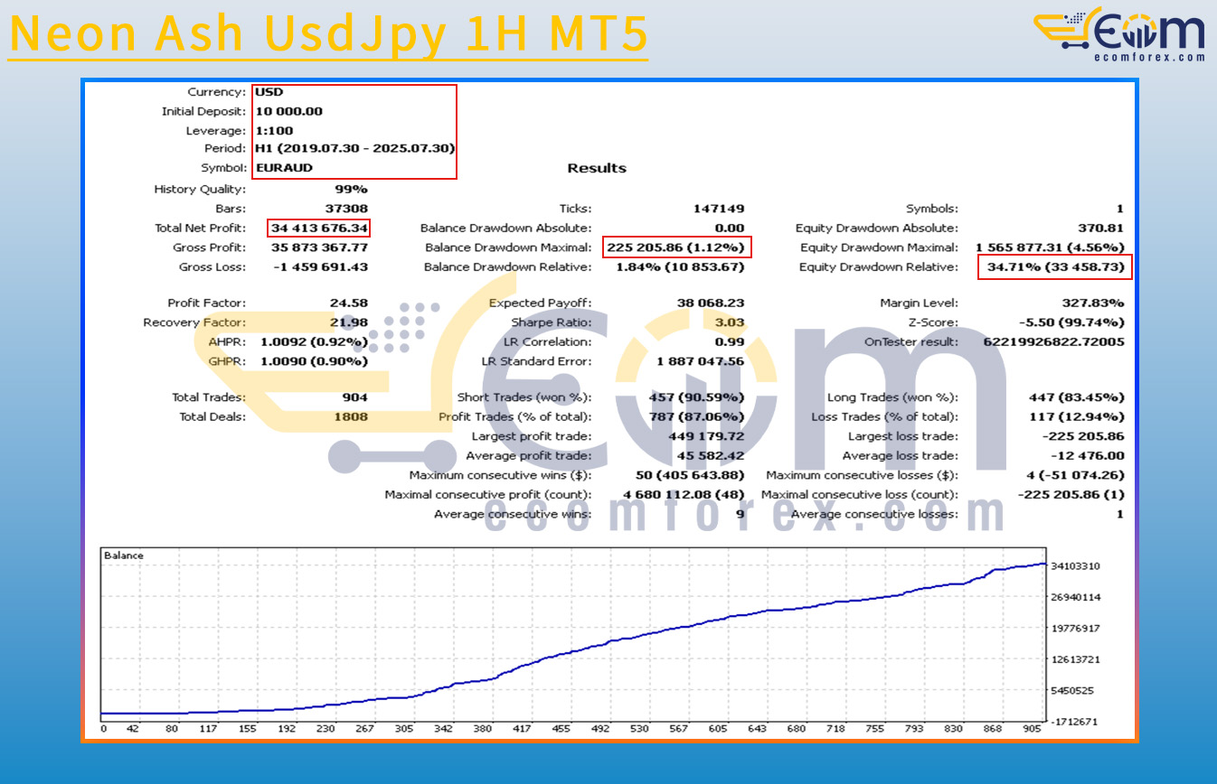Select the Total Net Profit value 34 413 676.34

click(x=319, y=229)
